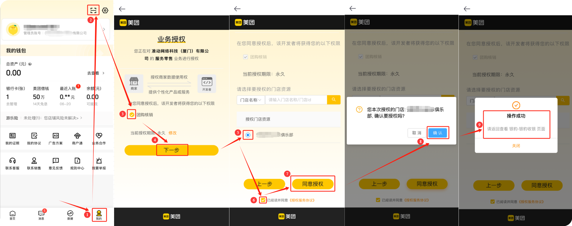Go back from 业务授权 screen
This screenshot has height=226, width=572.
[122, 9]
